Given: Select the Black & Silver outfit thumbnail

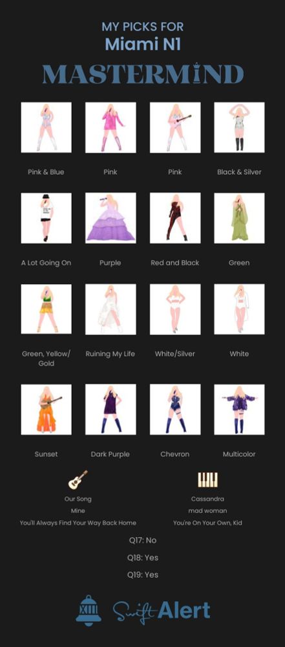Looking at the screenshot, I should click(x=239, y=127).
